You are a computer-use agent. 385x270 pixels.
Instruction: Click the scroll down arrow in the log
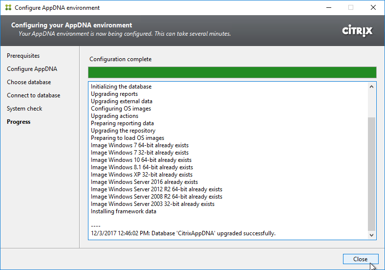372,235
